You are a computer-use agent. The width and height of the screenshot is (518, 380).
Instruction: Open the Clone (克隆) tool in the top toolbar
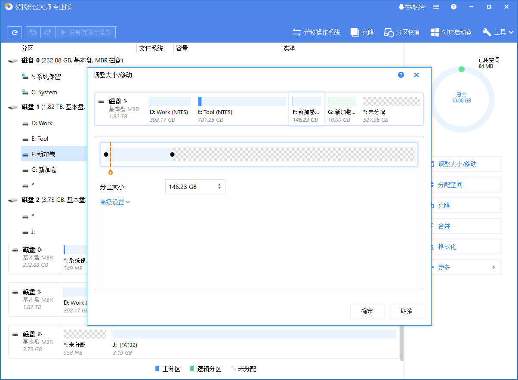(362, 32)
